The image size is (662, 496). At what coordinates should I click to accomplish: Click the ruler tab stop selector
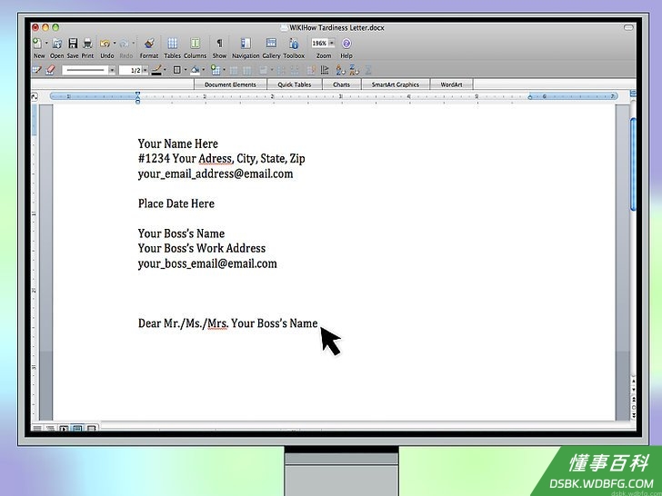click(35, 97)
